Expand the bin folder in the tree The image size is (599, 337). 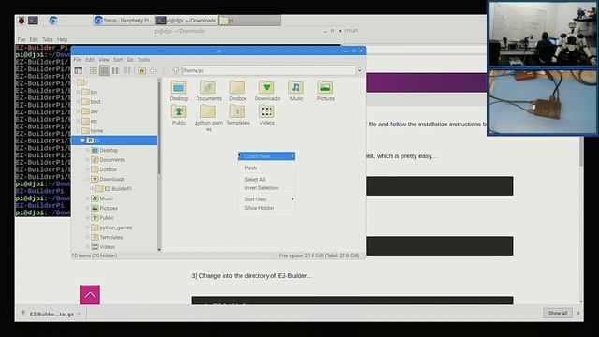coord(79,92)
